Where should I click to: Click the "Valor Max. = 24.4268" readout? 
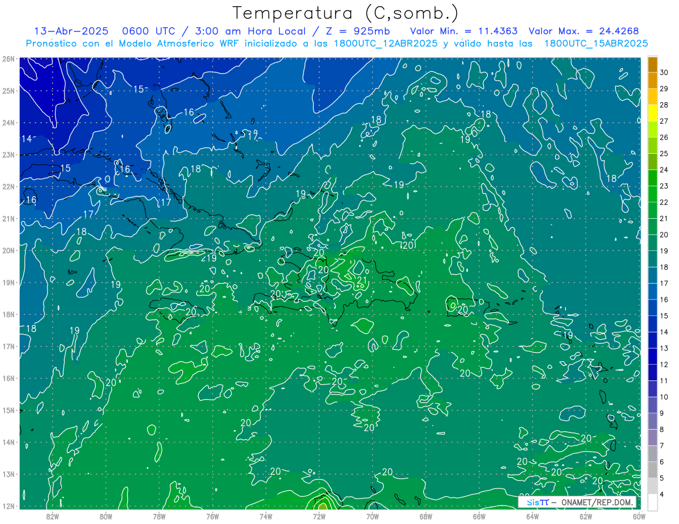[x=584, y=31]
